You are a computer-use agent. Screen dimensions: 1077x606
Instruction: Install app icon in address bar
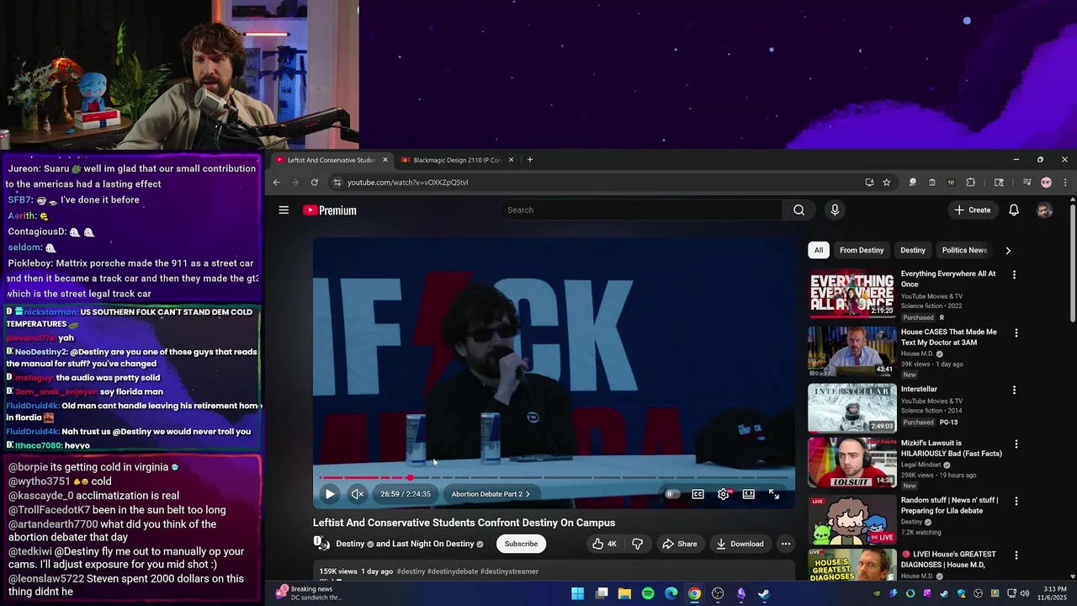869,183
